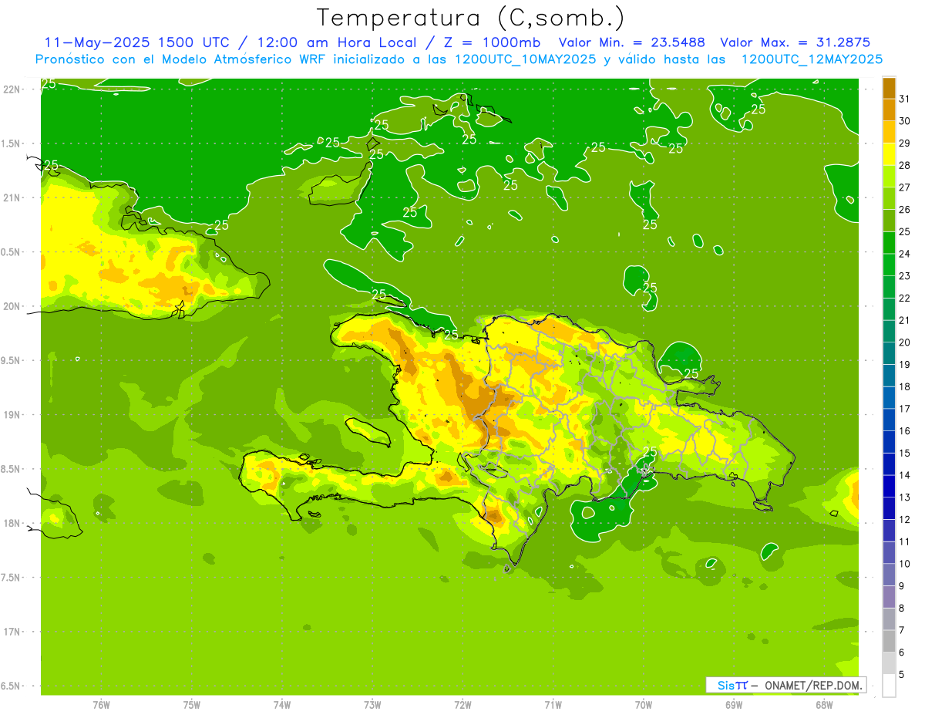
Task: Click the colorbar label "15"
Action: click(905, 454)
